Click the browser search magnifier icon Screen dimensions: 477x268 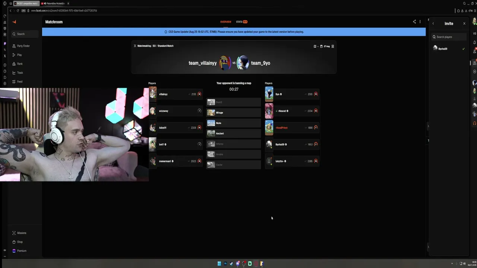point(464,3)
